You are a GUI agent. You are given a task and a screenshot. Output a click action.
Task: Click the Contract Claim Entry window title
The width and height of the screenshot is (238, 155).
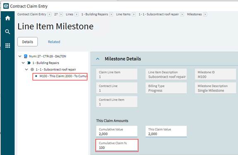(x=29, y=6)
